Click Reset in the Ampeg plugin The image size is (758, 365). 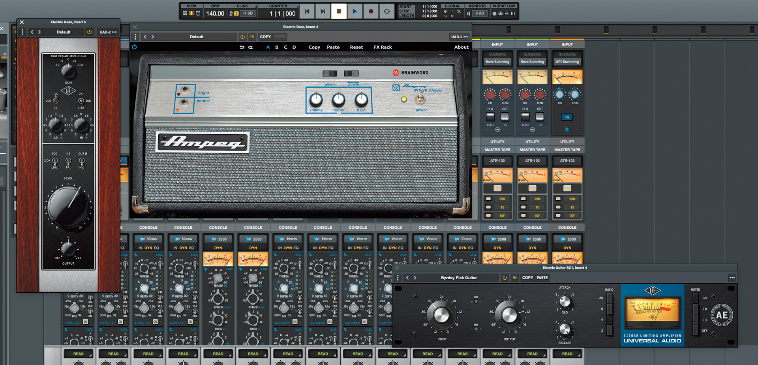click(x=356, y=47)
